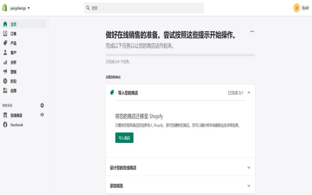Open the 产品 section
Screen dimensions: 312x195
13,43
